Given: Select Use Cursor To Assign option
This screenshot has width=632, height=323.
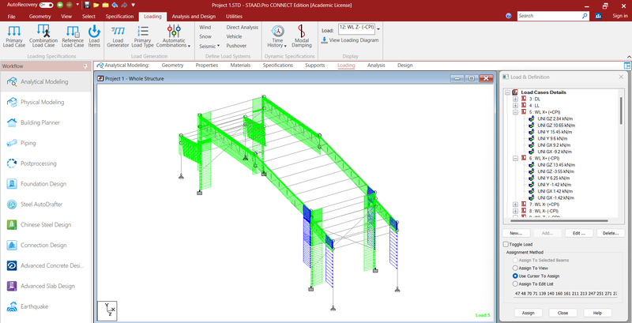Looking at the screenshot, I should (515, 276).
